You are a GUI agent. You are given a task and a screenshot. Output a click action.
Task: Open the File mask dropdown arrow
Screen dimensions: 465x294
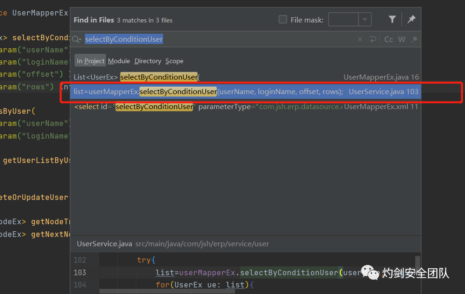[365, 20]
